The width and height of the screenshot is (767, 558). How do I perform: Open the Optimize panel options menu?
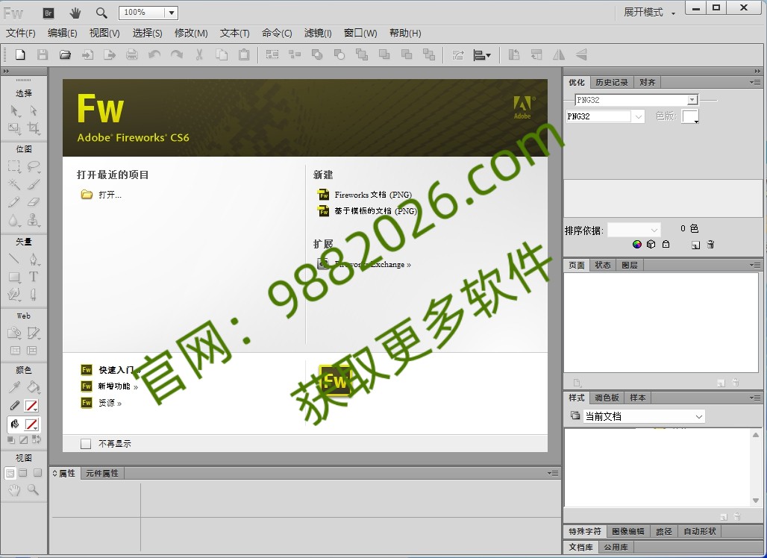tap(755, 82)
